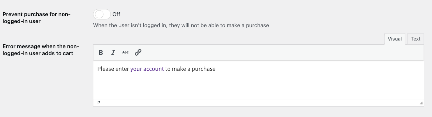Click the Off label beside the switch
432x117 pixels.
pyautogui.click(x=116, y=14)
